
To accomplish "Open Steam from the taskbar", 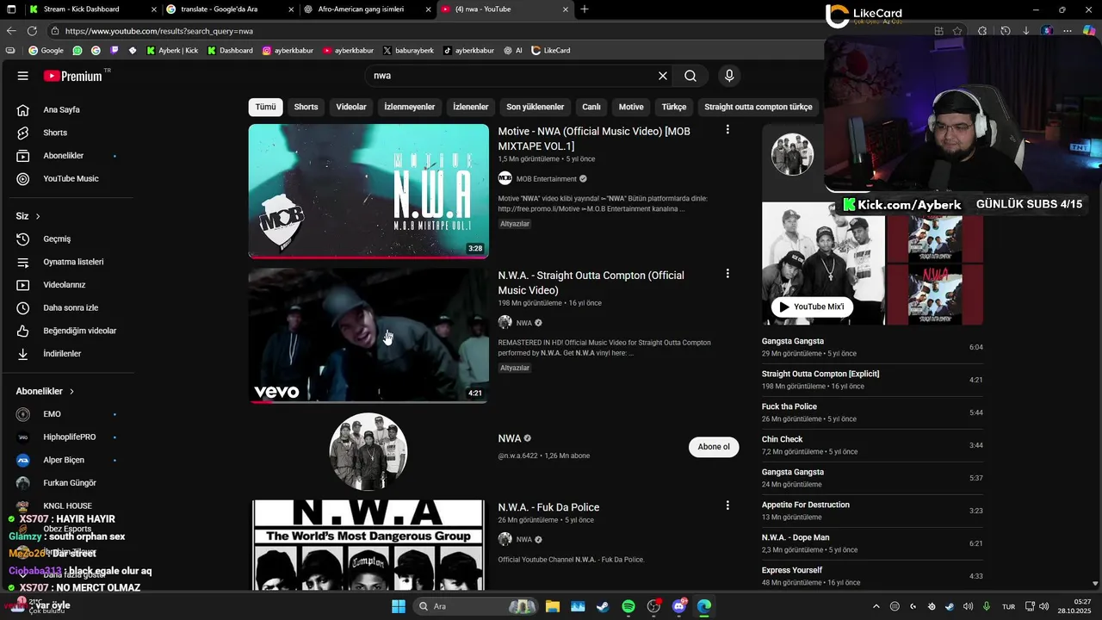I will [603, 606].
